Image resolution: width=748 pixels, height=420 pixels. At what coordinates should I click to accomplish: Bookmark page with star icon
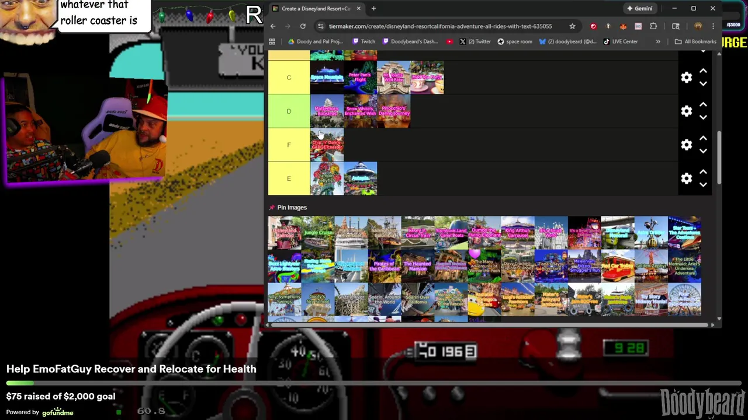(x=572, y=26)
